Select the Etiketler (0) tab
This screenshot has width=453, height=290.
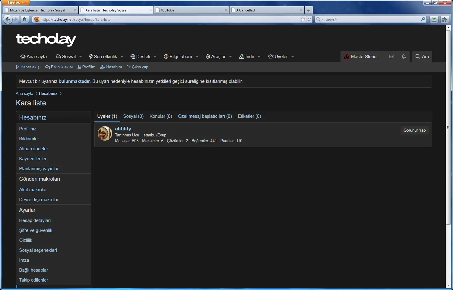249,116
